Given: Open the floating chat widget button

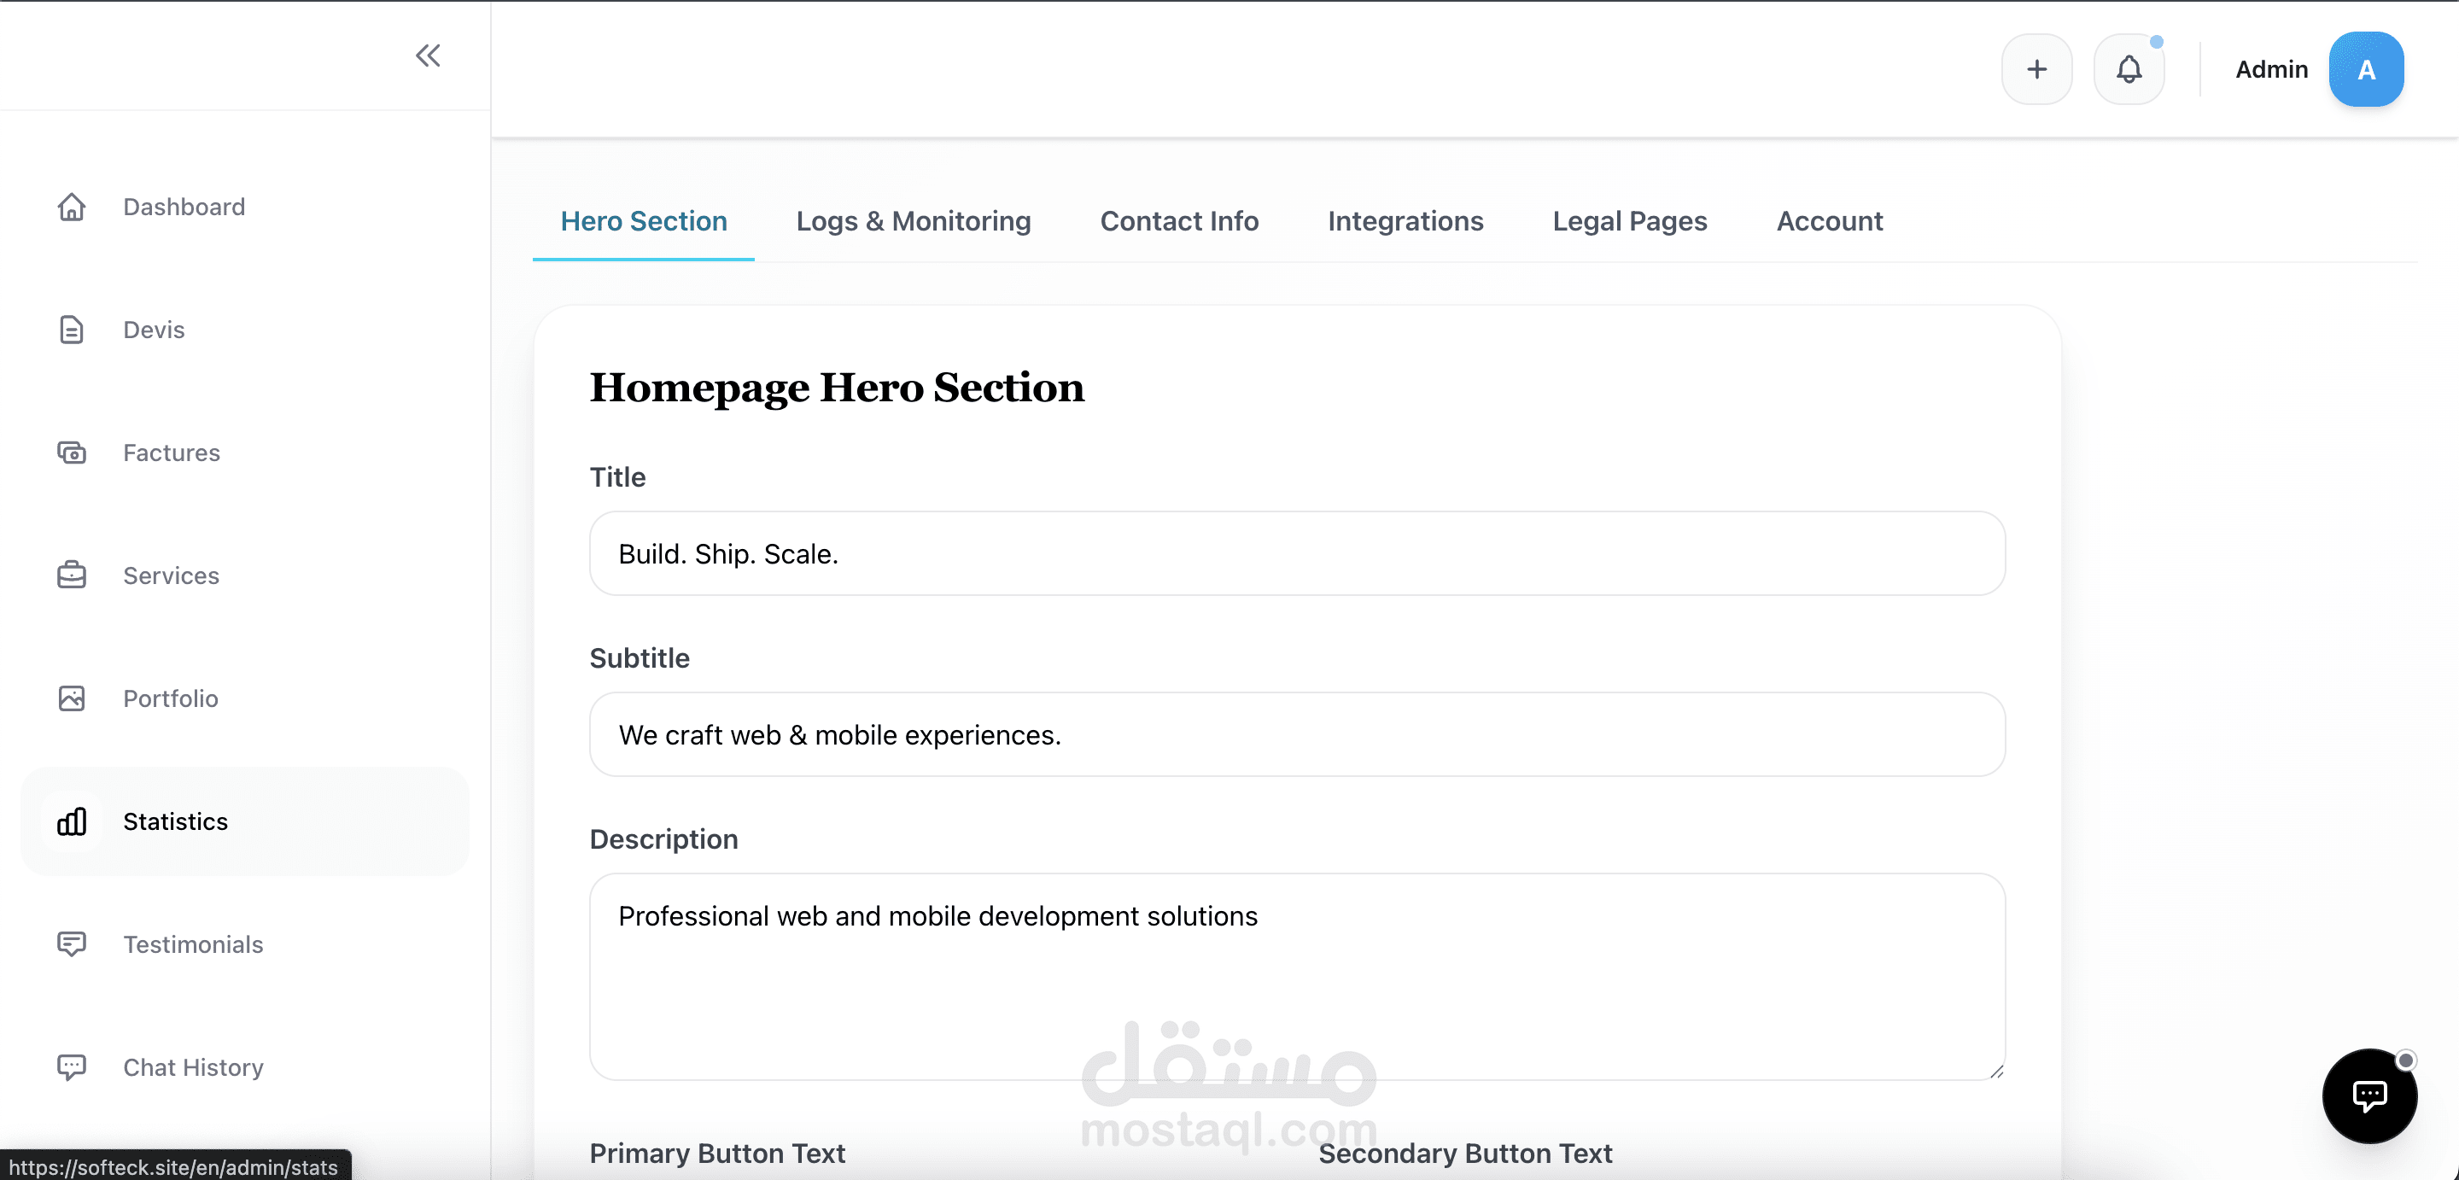Looking at the screenshot, I should tap(2368, 1095).
